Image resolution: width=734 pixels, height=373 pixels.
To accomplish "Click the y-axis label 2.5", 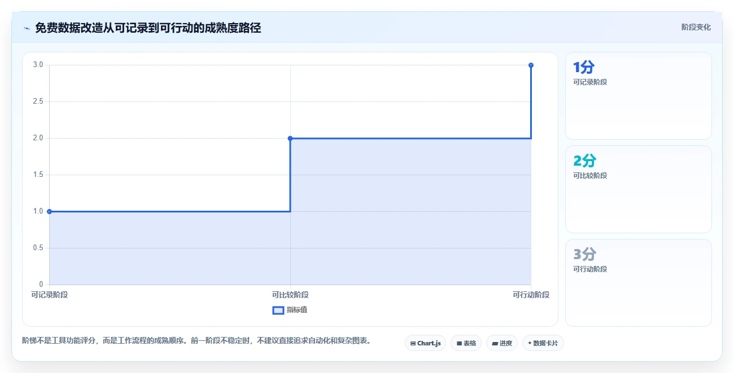I will (38, 101).
